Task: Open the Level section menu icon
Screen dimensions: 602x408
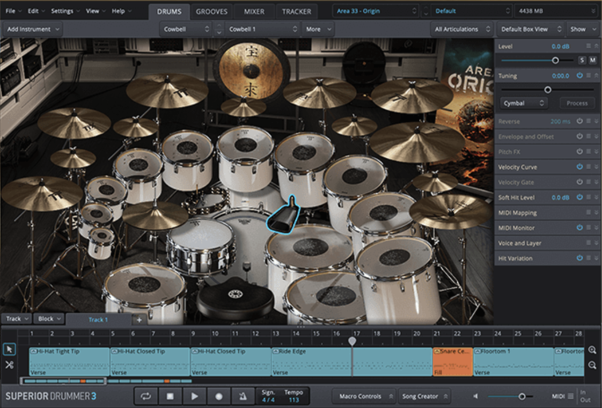Action: pyautogui.click(x=588, y=46)
